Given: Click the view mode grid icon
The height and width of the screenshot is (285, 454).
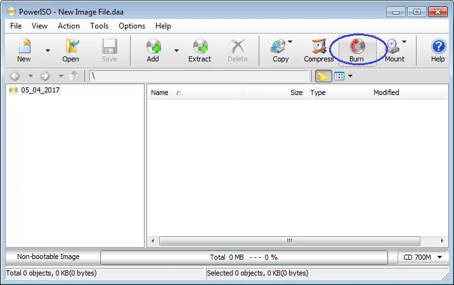Looking at the screenshot, I should 339,77.
